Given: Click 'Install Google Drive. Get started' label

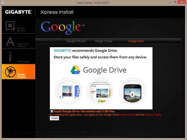Looking at the screenshot, I should [84, 111].
